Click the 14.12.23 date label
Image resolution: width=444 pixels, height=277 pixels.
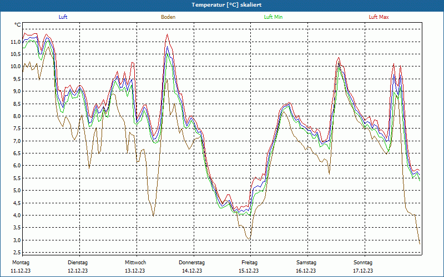coord(192,271)
